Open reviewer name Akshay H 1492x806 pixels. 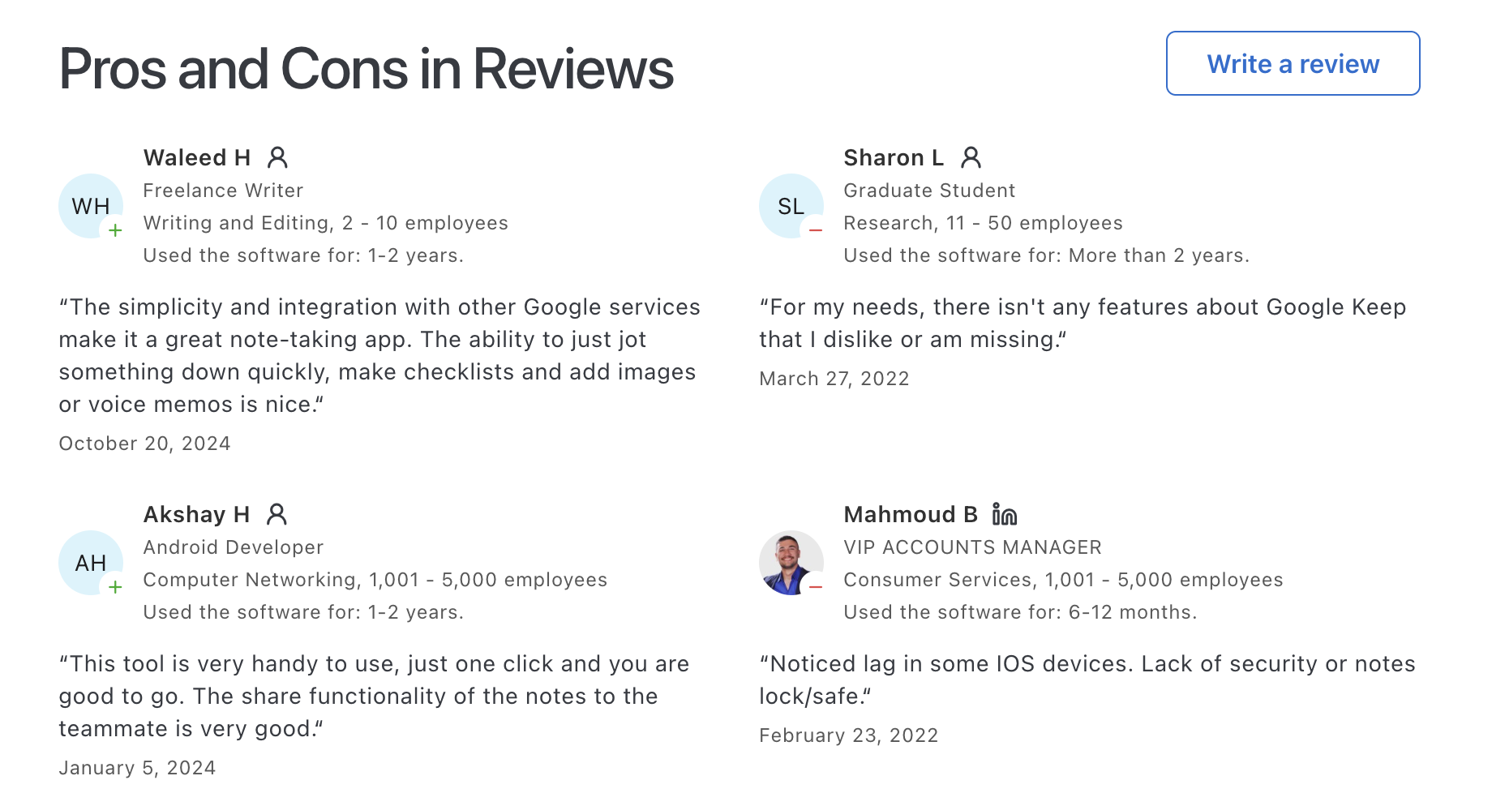(x=196, y=514)
